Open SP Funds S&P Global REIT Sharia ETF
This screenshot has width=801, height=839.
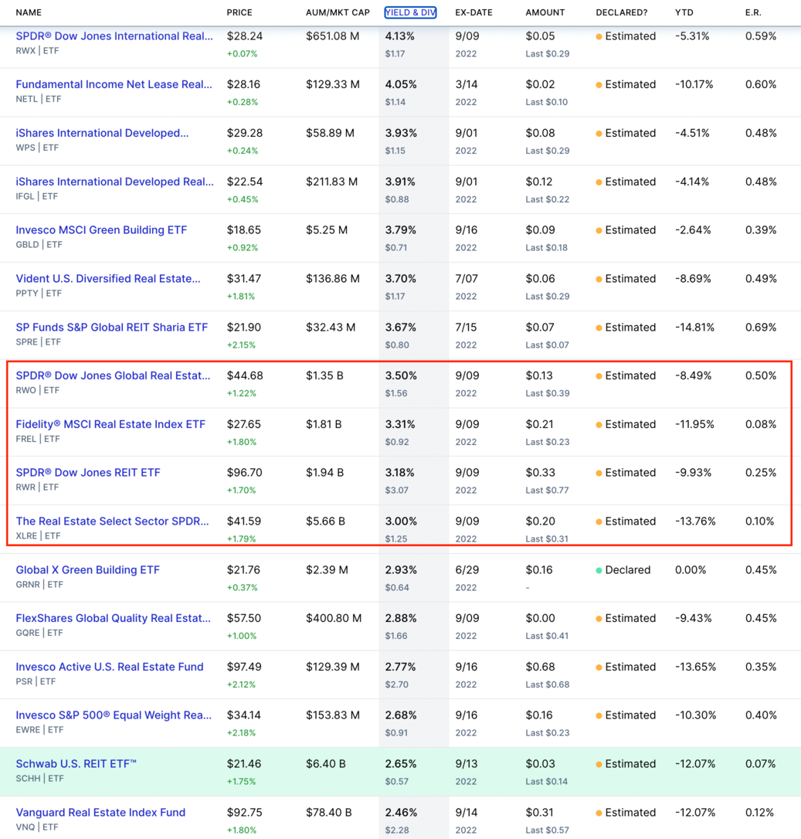112,327
